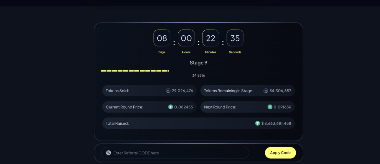
Task: Focus the Enter Referral CODE input field
Action: click(x=177, y=153)
